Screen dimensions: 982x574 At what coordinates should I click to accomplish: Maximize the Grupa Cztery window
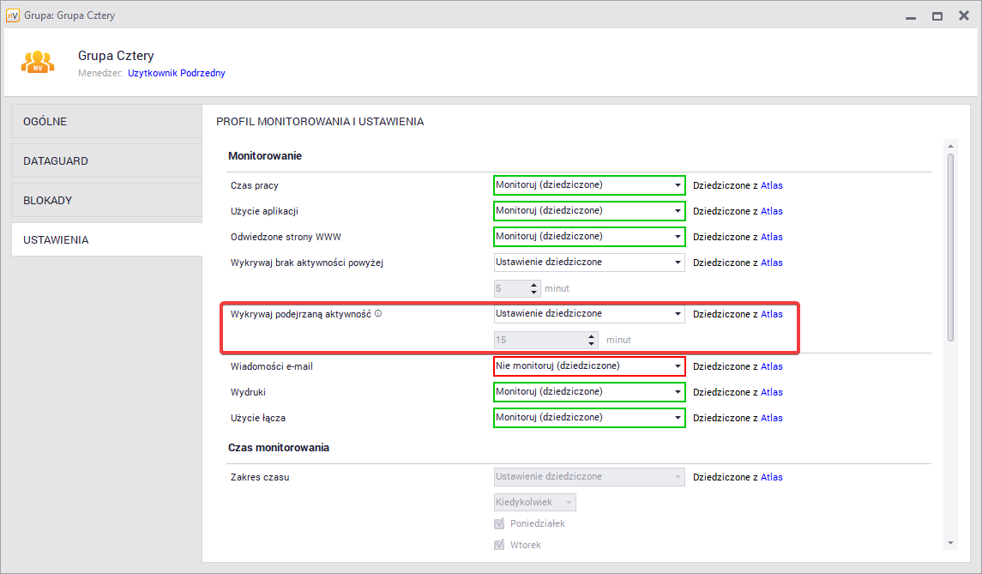(937, 15)
